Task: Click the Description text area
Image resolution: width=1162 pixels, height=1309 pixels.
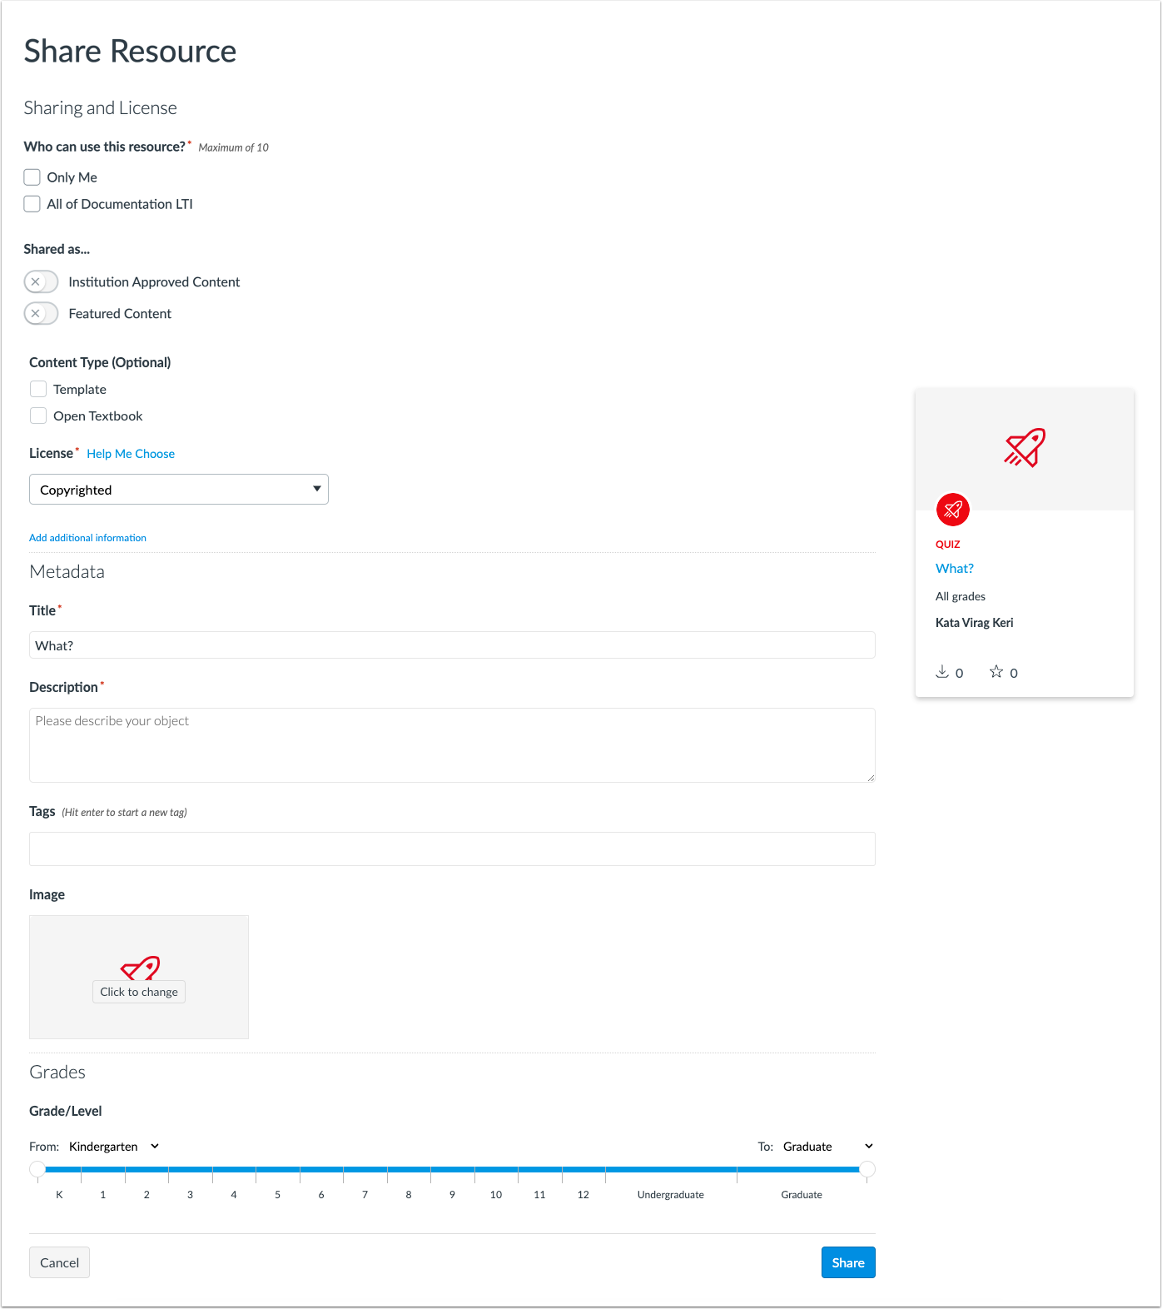Action: [452, 745]
